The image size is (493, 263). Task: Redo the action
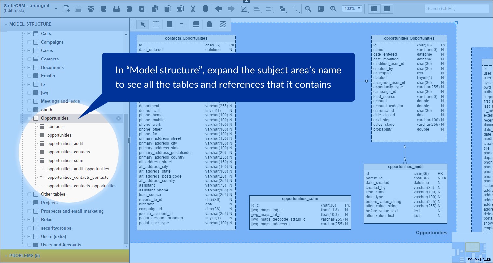tap(231, 9)
